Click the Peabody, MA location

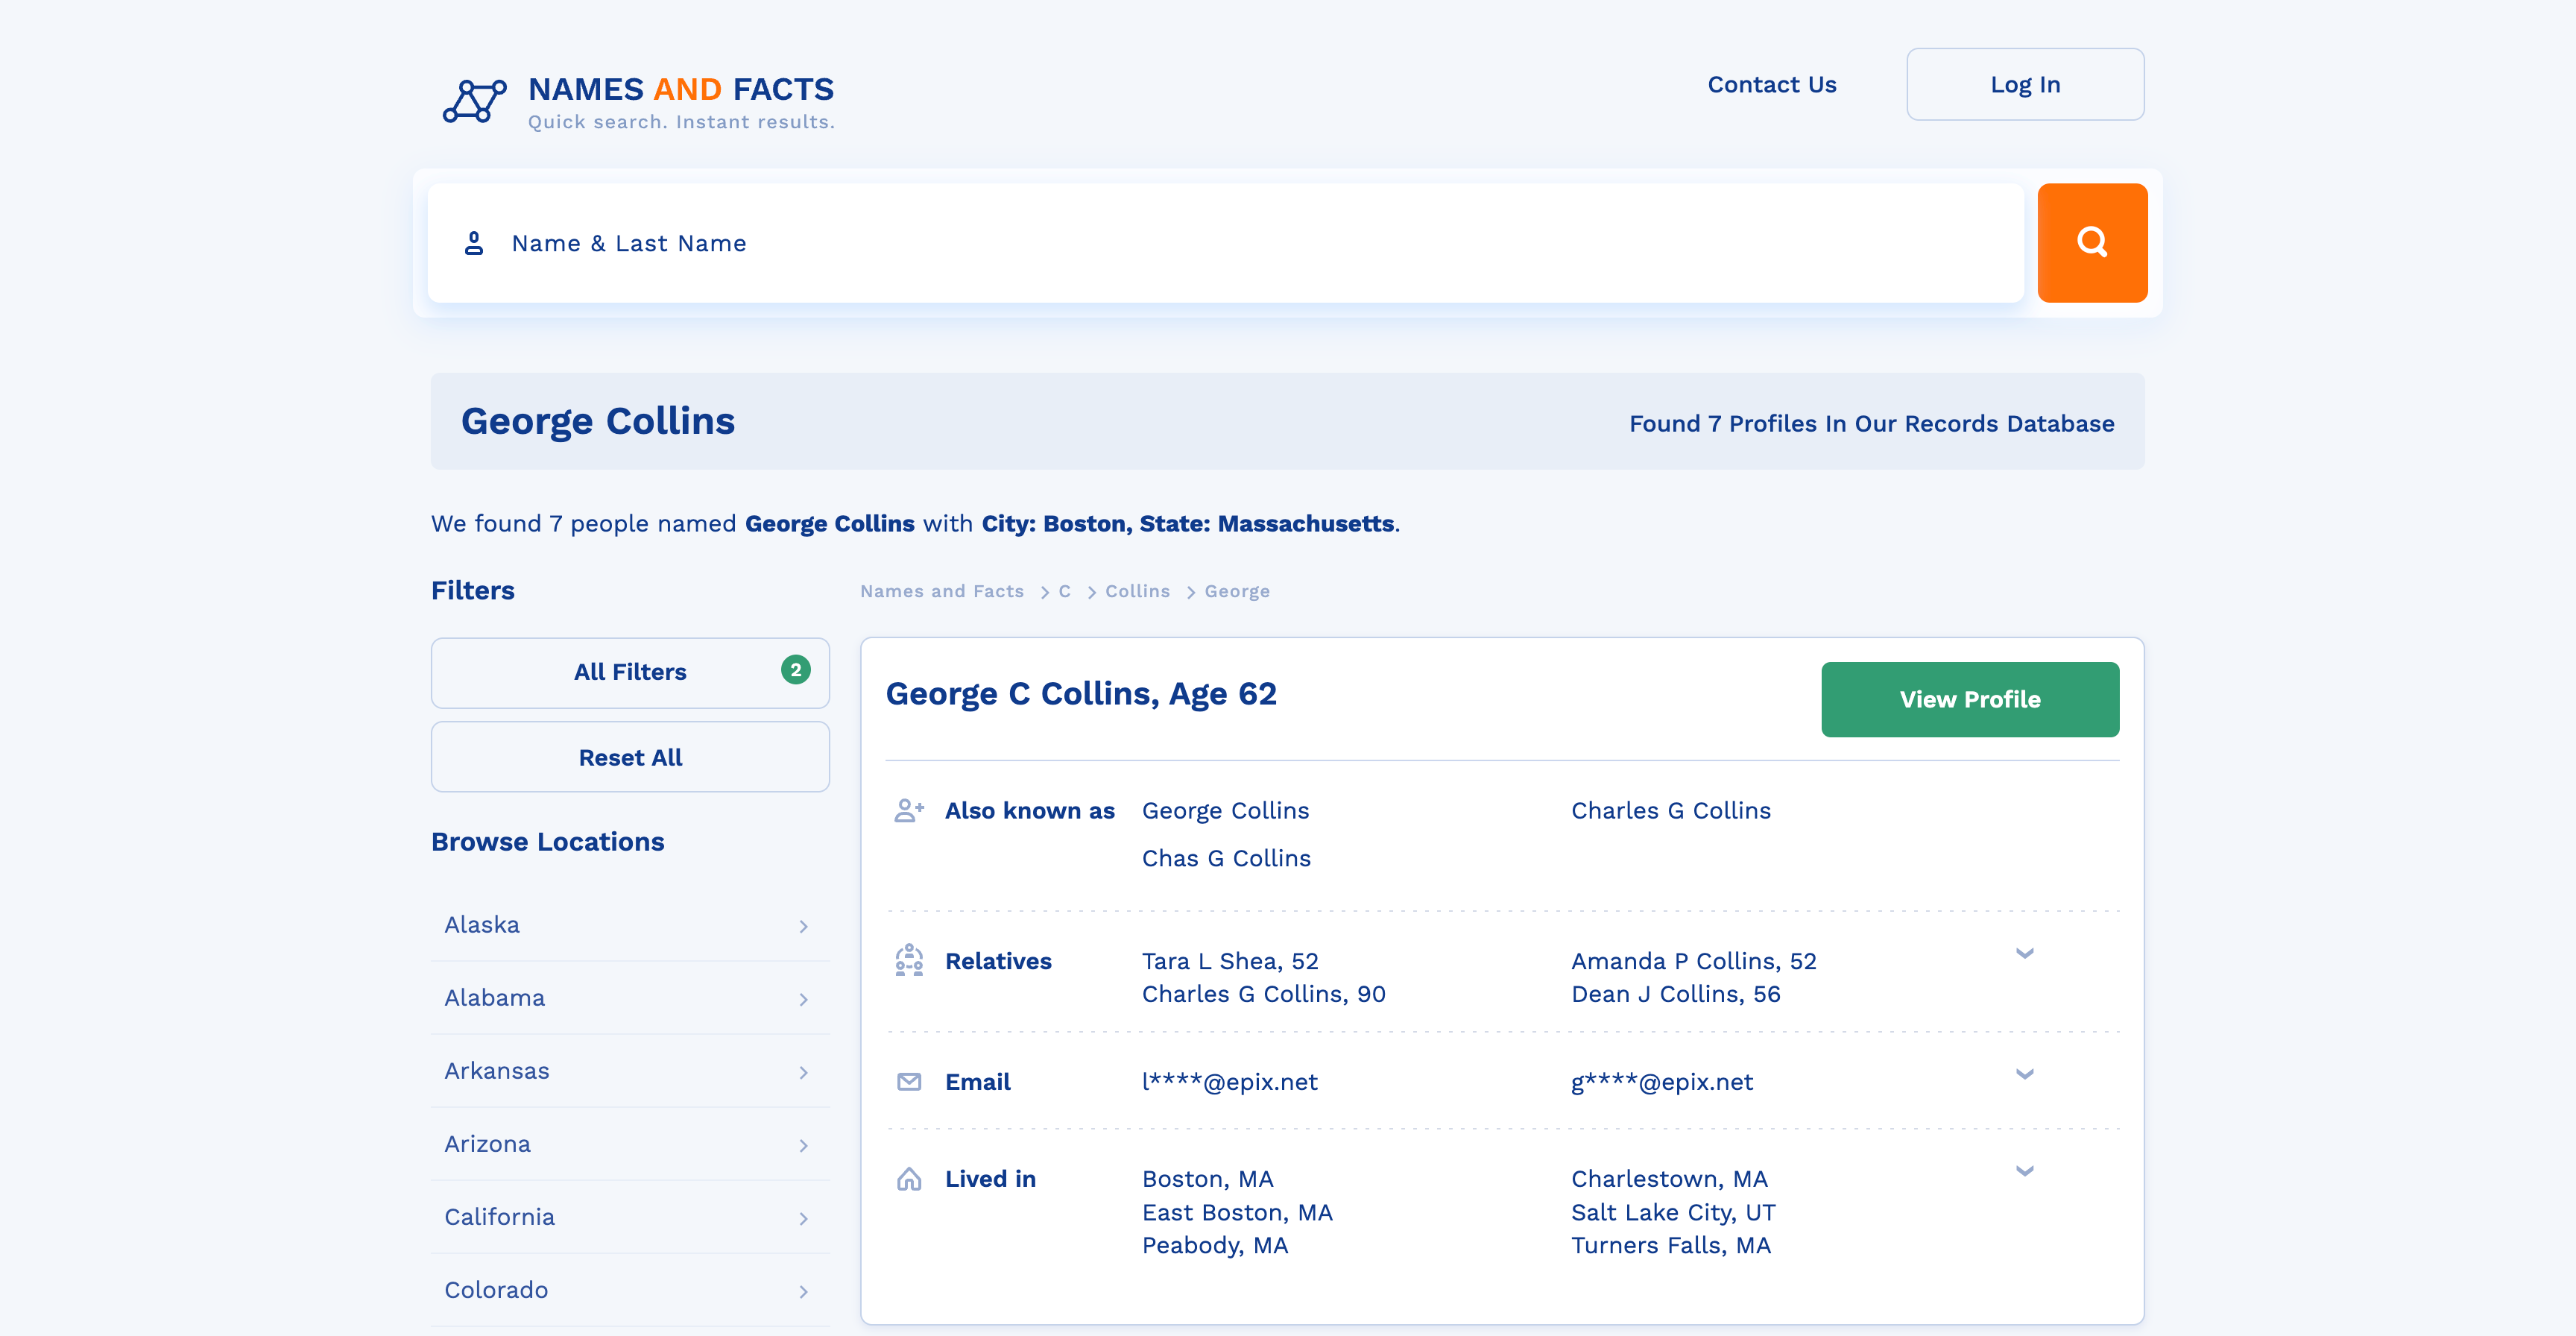pos(1215,1246)
